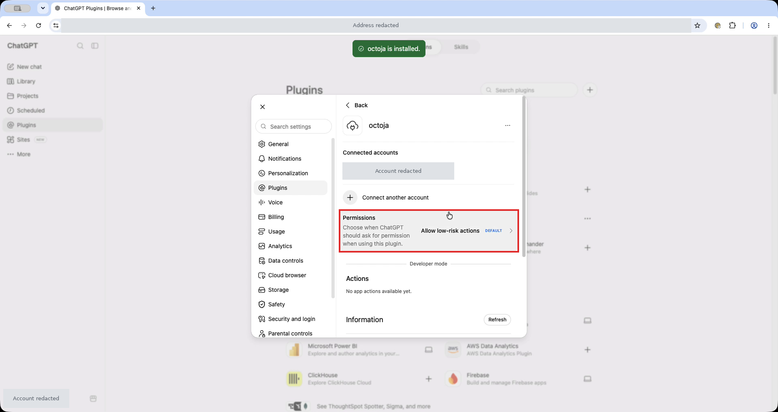
Task: Open Voice settings section
Action: (291, 202)
